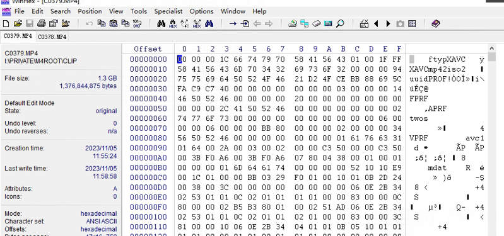The image size is (504, 236).
Task: Click the Forward grey right arrow icon
Action: 269,23
